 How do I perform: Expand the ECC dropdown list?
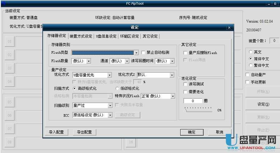pyautogui.click(x=110, y=115)
